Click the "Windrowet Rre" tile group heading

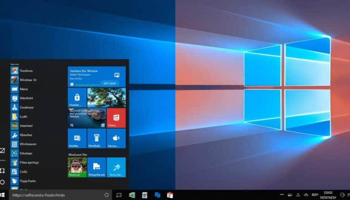pyautogui.click(x=77, y=154)
